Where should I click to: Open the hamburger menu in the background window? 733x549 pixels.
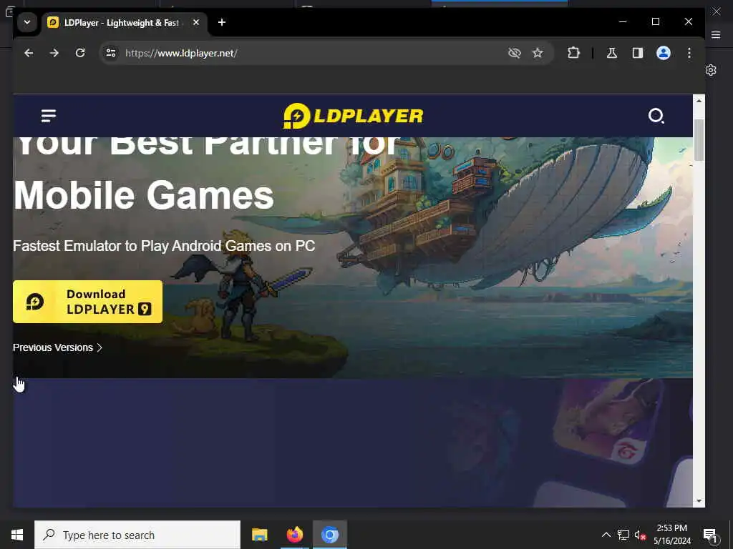point(716,34)
